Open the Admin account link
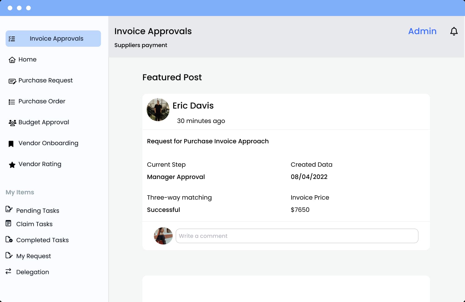 pyautogui.click(x=422, y=31)
